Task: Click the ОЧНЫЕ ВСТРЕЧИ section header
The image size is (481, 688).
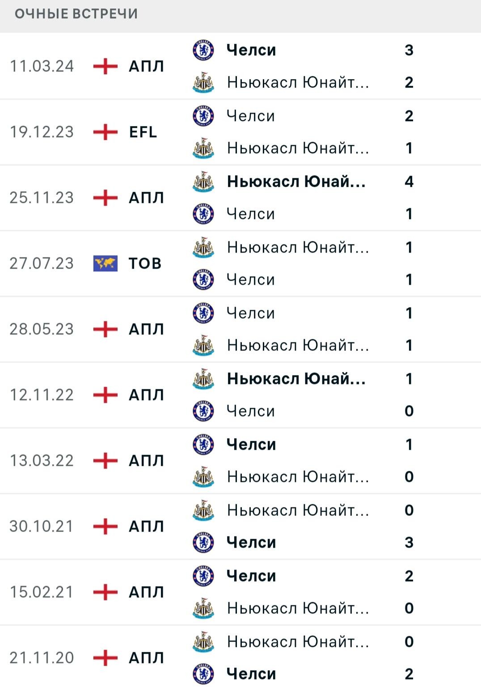Action: tap(76, 14)
